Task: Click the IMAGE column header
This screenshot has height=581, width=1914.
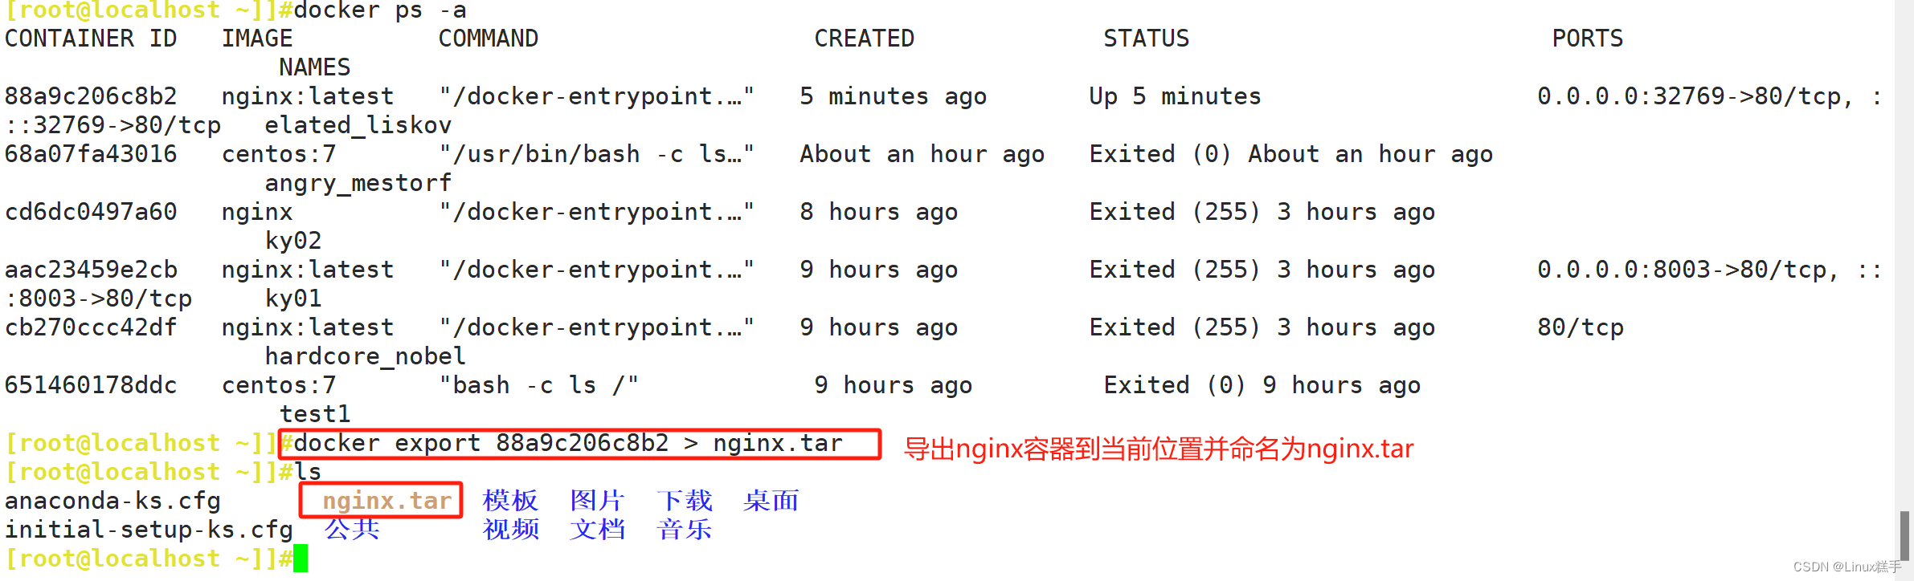Action: point(257,39)
